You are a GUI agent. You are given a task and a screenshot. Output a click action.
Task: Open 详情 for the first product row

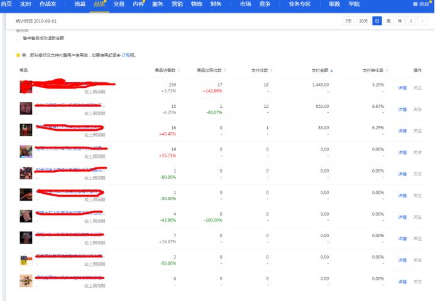(x=402, y=88)
